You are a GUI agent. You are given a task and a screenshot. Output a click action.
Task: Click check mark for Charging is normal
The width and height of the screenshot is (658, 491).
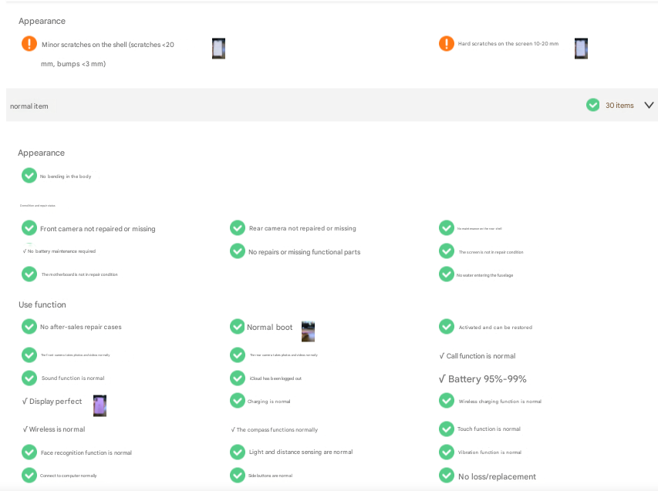[238, 401]
